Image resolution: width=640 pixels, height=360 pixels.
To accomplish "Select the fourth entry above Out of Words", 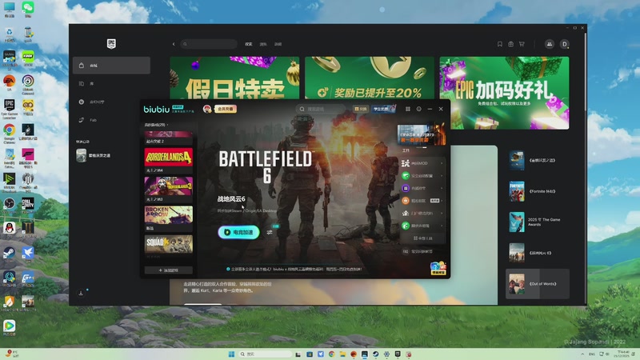I will (537, 253).
